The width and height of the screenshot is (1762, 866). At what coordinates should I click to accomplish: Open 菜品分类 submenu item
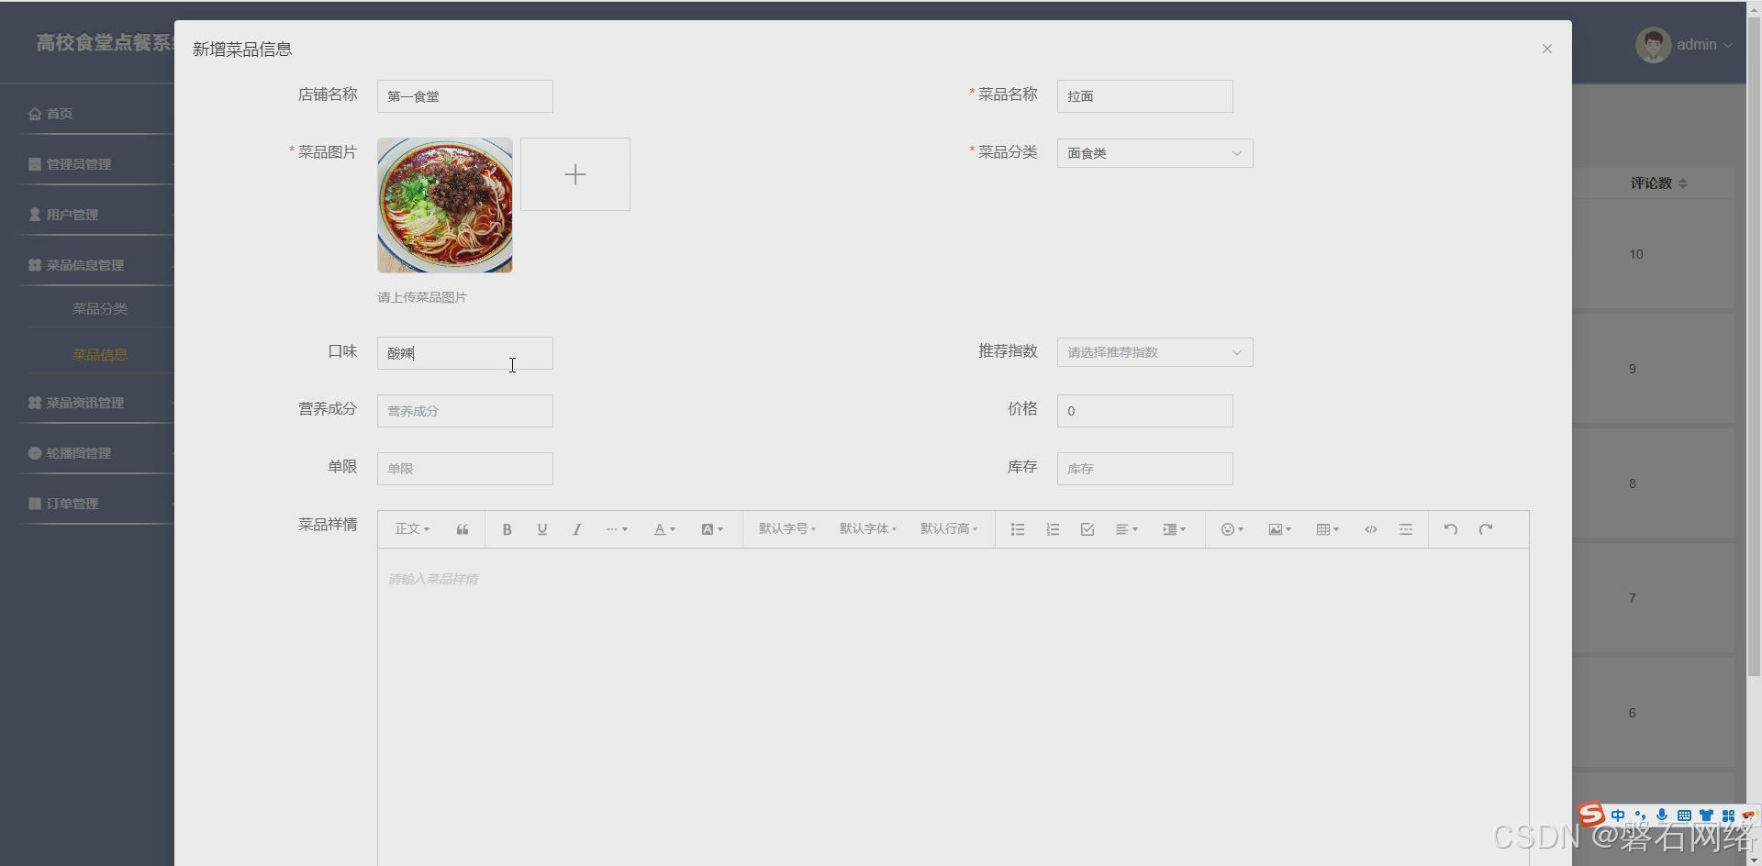pyautogui.click(x=100, y=309)
